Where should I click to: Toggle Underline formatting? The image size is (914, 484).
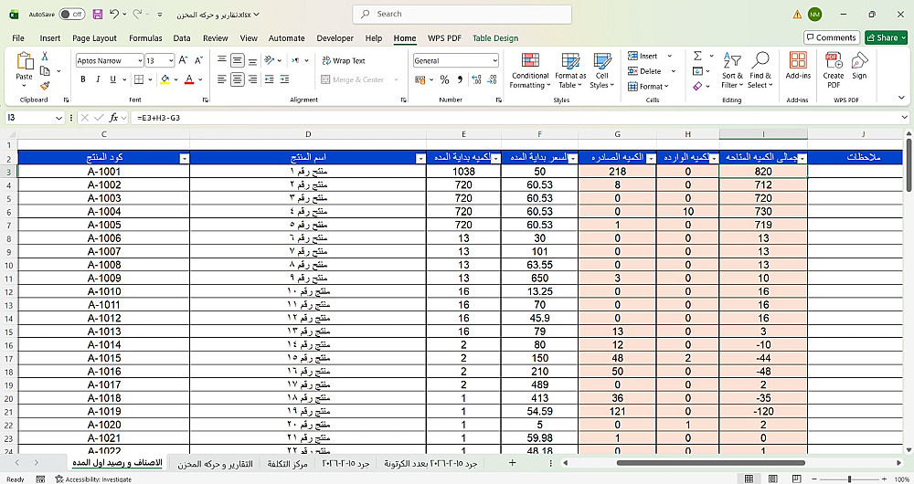pyautogui.click(x=112, y=79)
